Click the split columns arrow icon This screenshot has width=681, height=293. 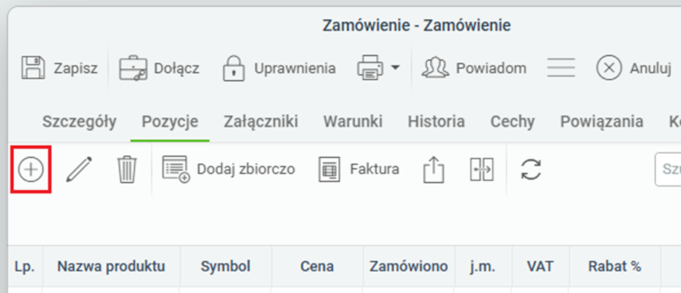[482, 169]
